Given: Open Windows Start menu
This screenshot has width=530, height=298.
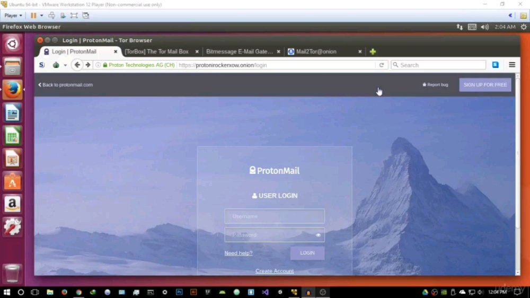Looking at the screenshot, I should point(6,292).
